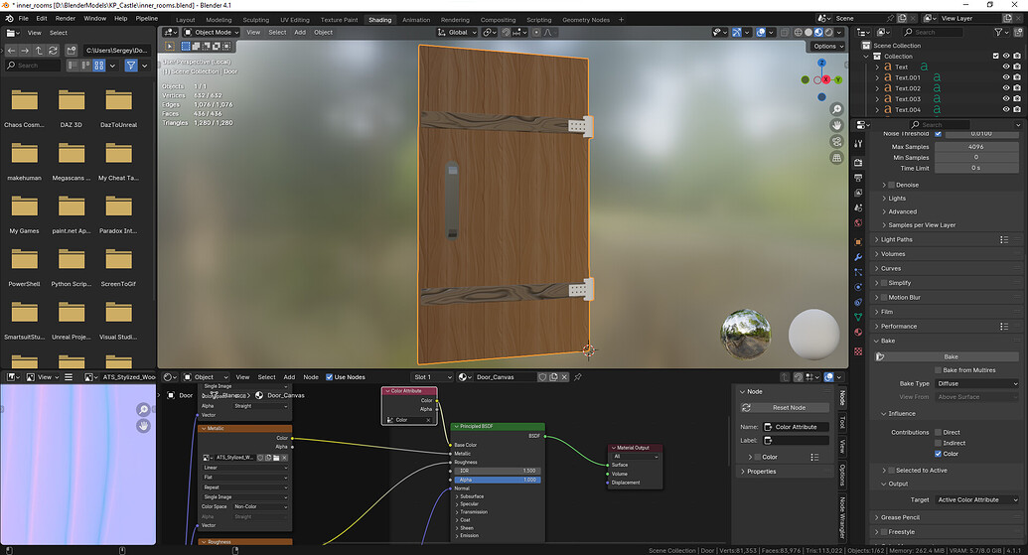Open the Object Mode dropdown
1028x555 pixels.
[212, 32]
